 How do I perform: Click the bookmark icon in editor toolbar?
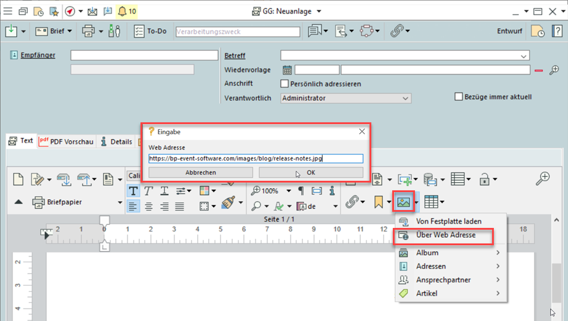378,203
